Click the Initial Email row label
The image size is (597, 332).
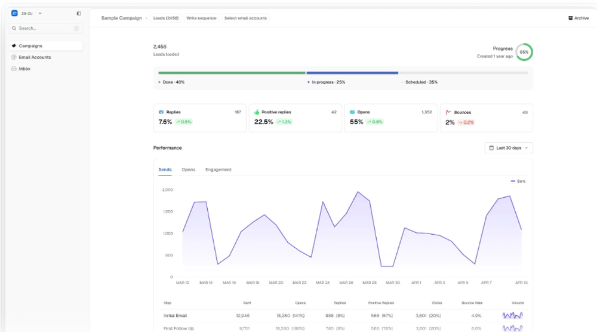point(175,316)
